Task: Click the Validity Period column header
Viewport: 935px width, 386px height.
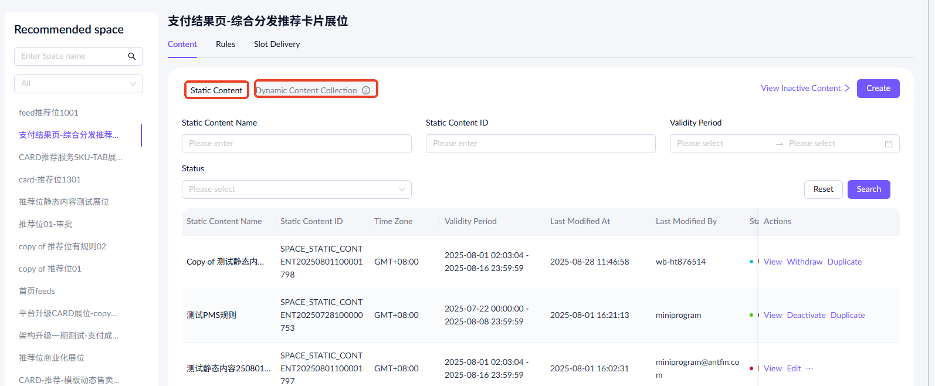Action: [470, 221]
